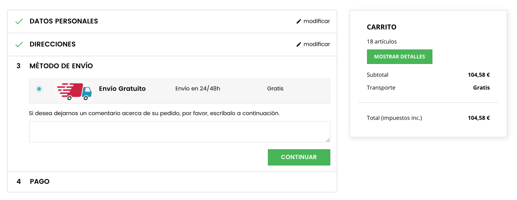Screen dimensions: 517x200
Task: Click the comment box resize handle
Action: (x=328, y=140)
